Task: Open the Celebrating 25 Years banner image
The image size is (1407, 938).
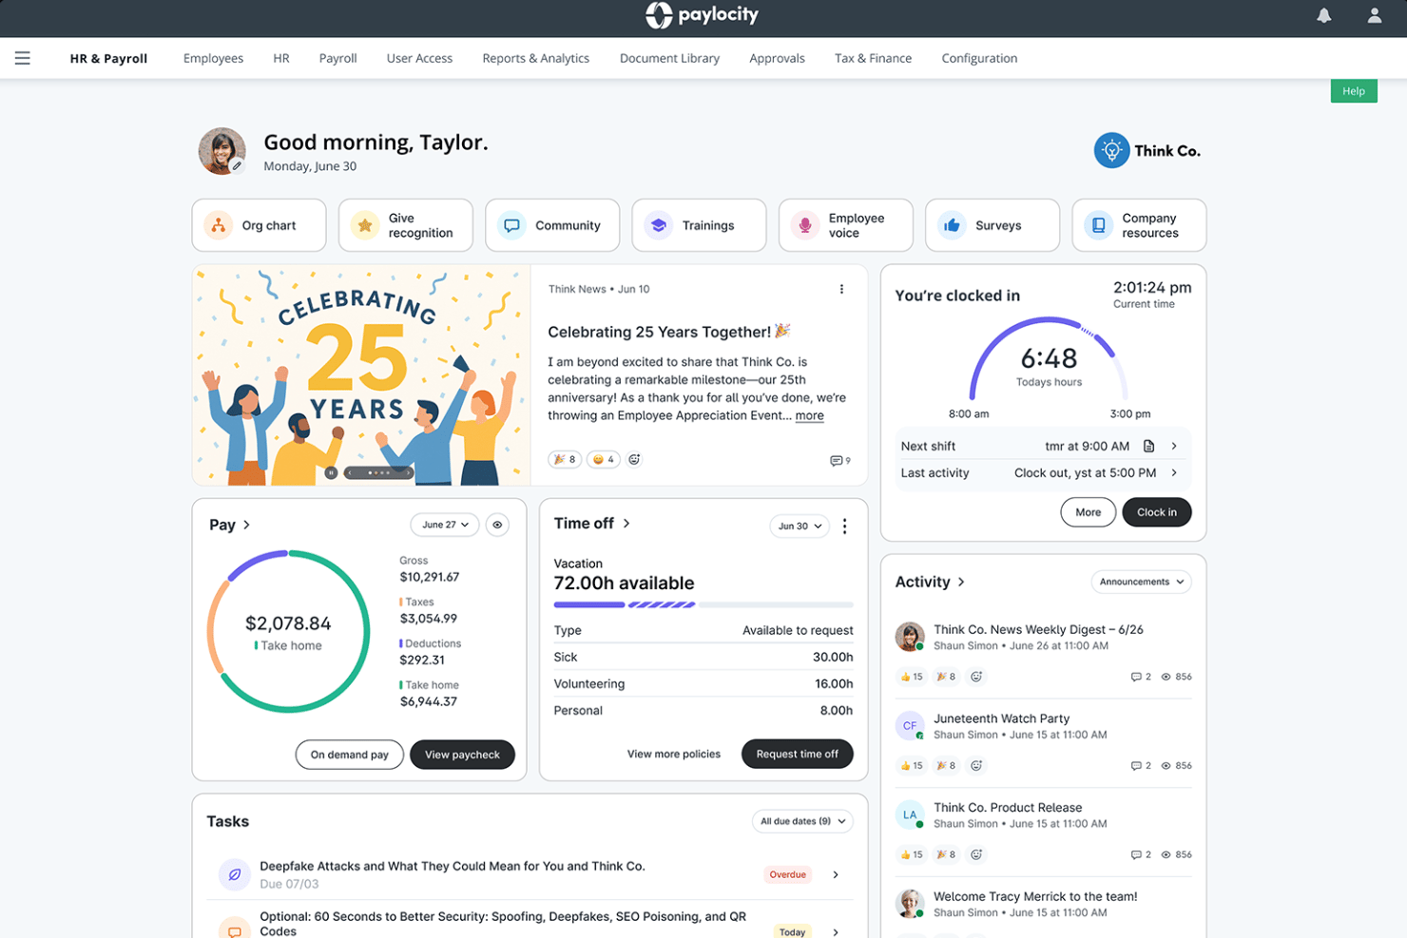Action: (x=361, y=375)
